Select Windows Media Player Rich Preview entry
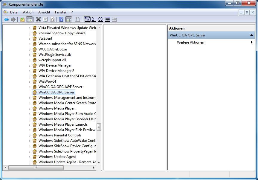The height and width of the screenshot is (180, 258). pos(67,130)
